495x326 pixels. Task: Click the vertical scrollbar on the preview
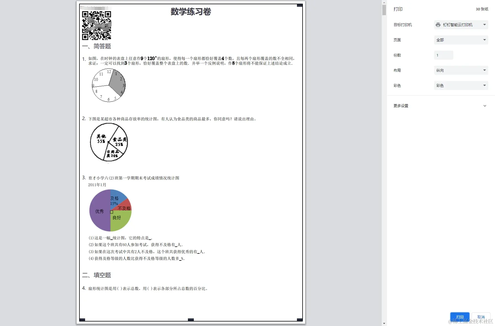point(384,10)
